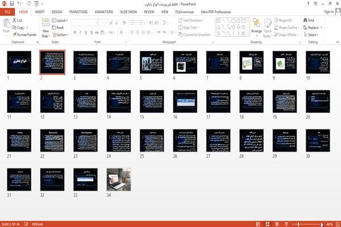
Task: Fit slide to current window
Action: tap(338, 224)
